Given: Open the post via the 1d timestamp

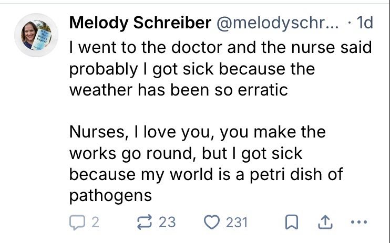Looking at the screenshot, I should [x=364, y=23].
